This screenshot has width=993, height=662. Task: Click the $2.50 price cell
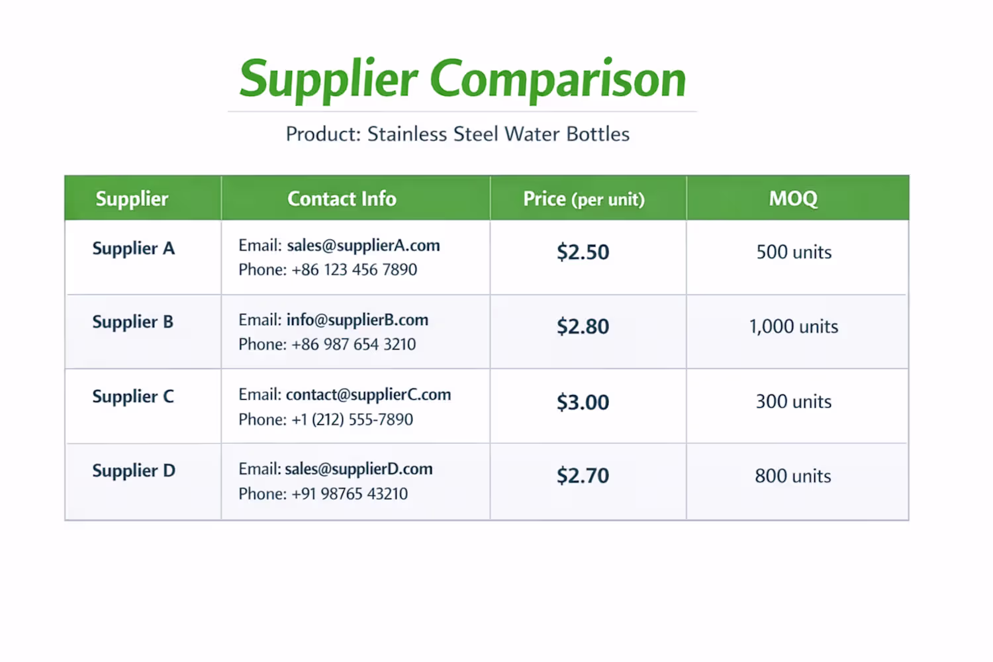(x=583, y=252)
